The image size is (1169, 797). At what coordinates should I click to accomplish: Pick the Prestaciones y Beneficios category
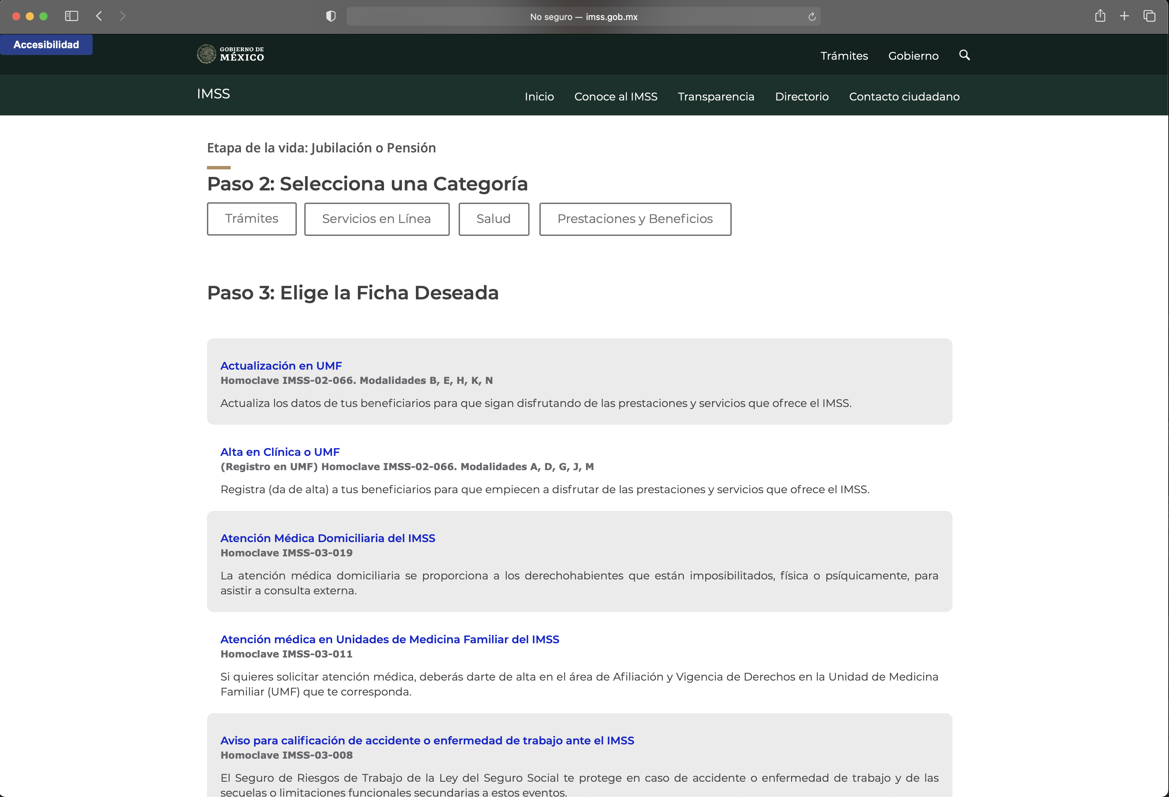[635, 219]
